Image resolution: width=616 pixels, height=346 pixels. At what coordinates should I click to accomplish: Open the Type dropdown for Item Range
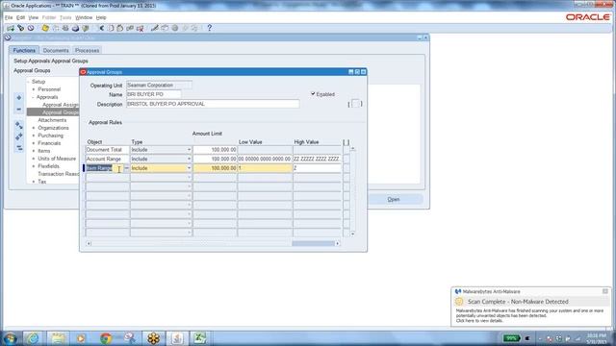(189, 168)
